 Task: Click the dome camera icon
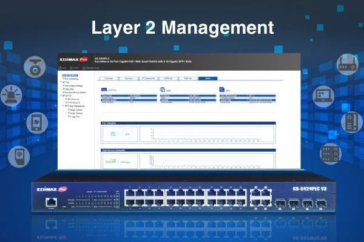(36, 67)
